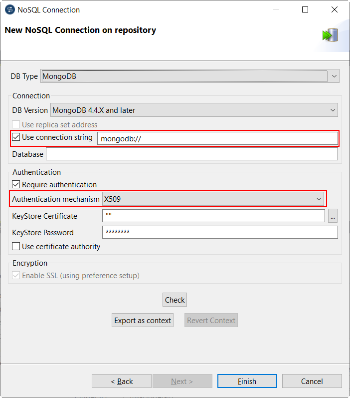
Task: Minimize the NoSQL Connection dialog
Action: click(x=276, y=10)
